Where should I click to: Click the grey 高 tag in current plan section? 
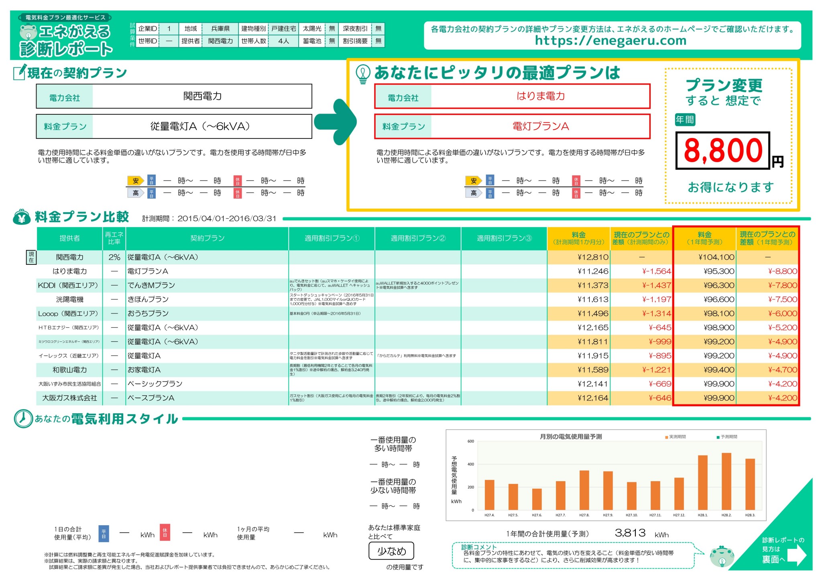tap(136, 193)
